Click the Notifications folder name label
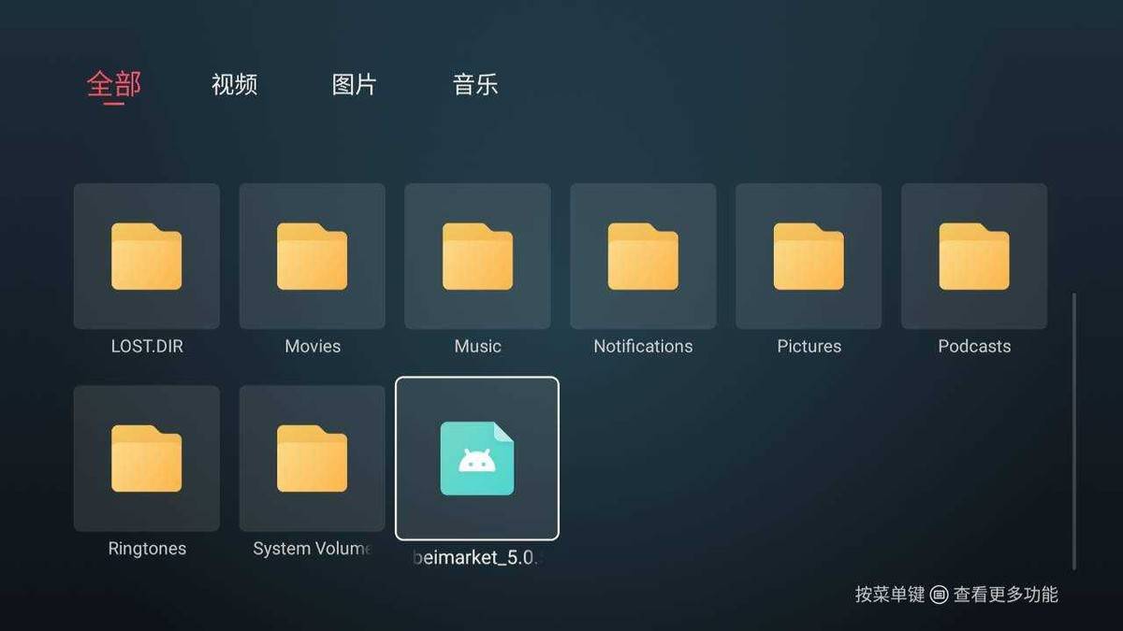The image size is (1123, 631). tap(643, 346)
